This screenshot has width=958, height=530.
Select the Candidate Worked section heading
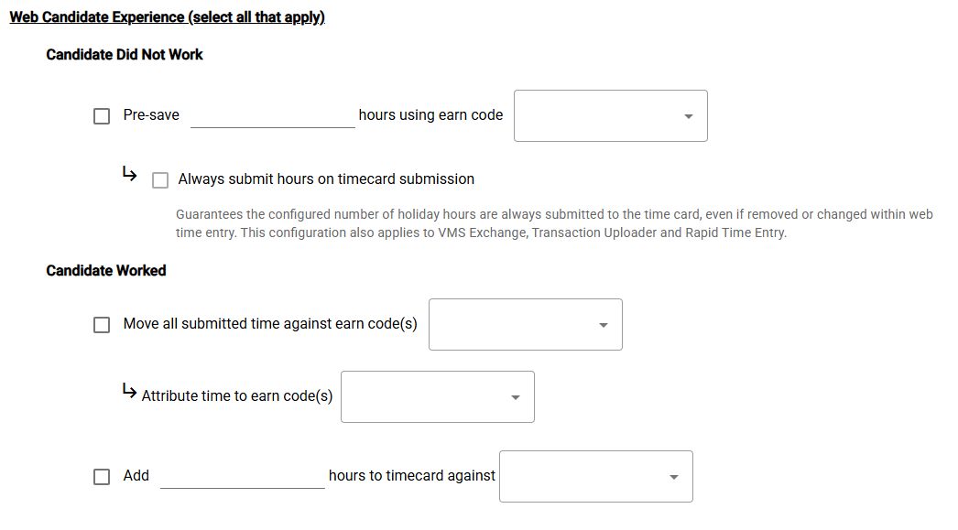pos(106,271)
